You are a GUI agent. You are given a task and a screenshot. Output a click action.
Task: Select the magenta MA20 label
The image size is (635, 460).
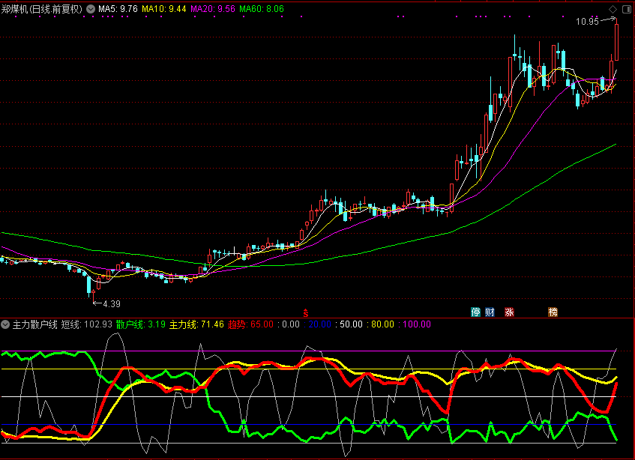coord(213,9)
